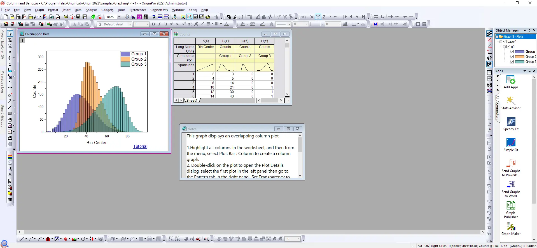The image size is (537, 248).
Task: Select the Pointer tool in left toolbar
Action: pos(10,34)
